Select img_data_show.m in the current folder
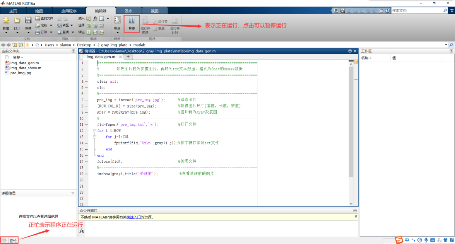The image size is (455, 244). pos(26,68)
